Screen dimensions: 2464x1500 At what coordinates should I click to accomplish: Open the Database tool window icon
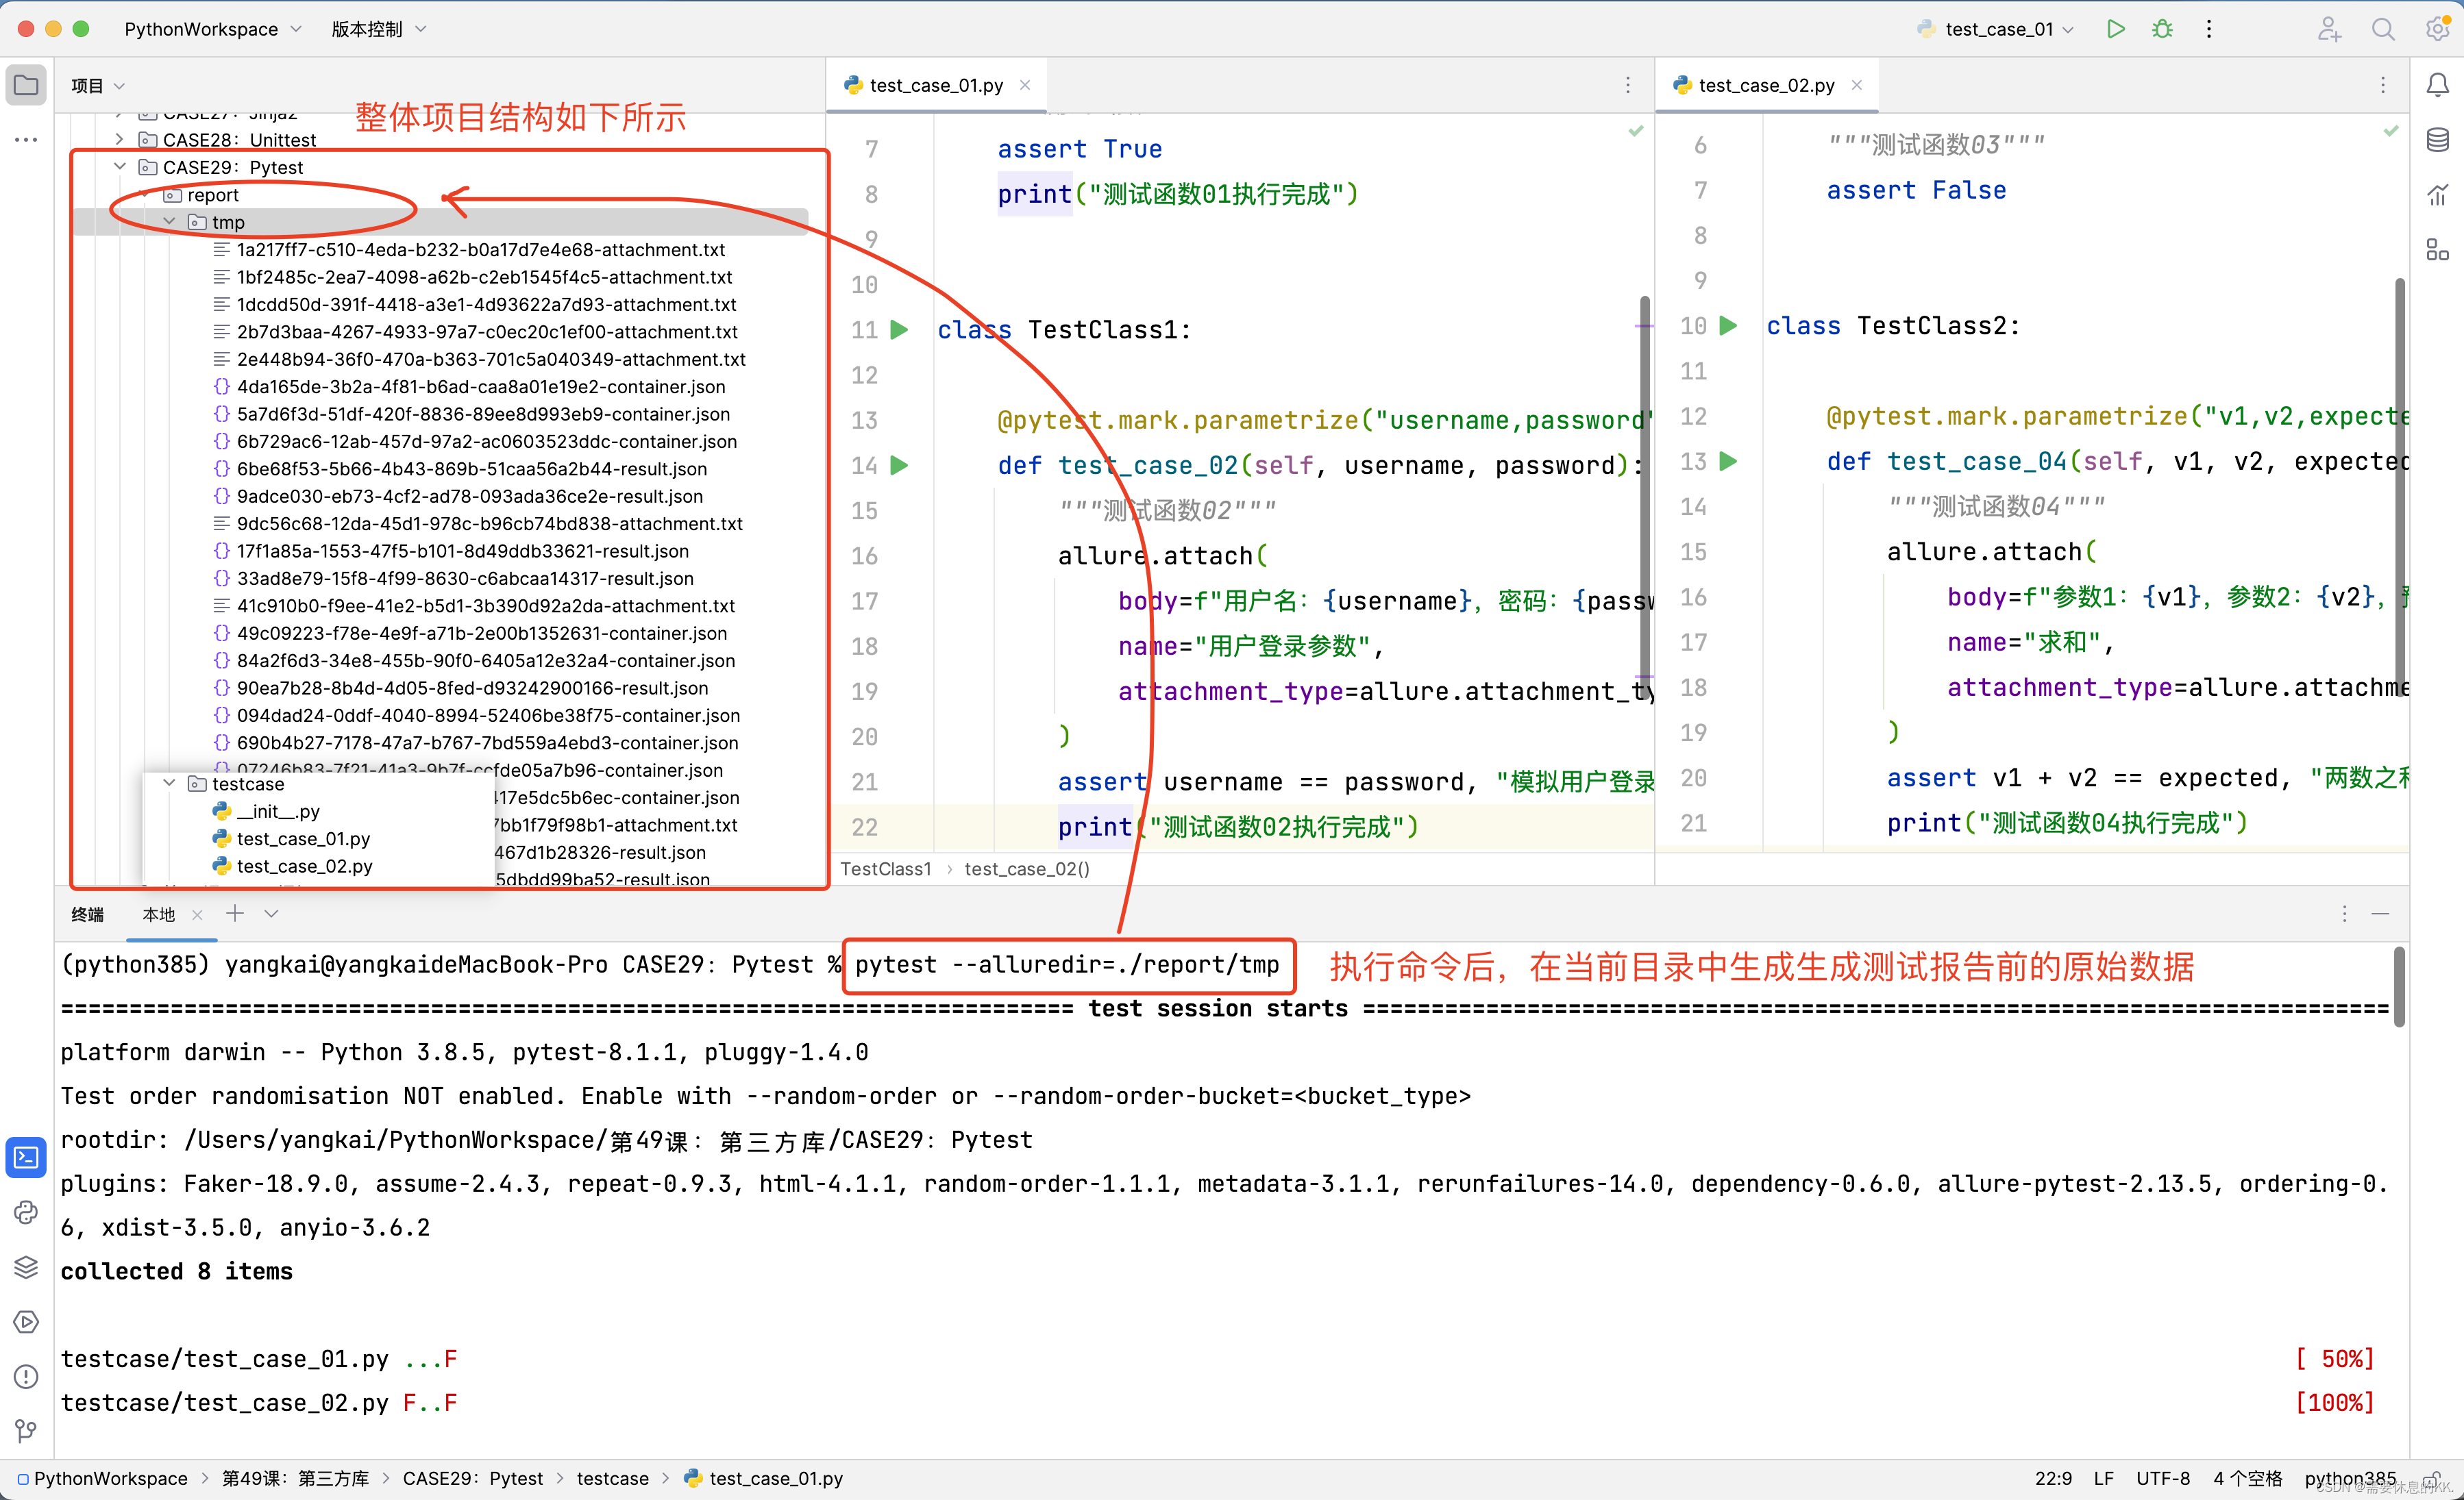coord(2437,140)
